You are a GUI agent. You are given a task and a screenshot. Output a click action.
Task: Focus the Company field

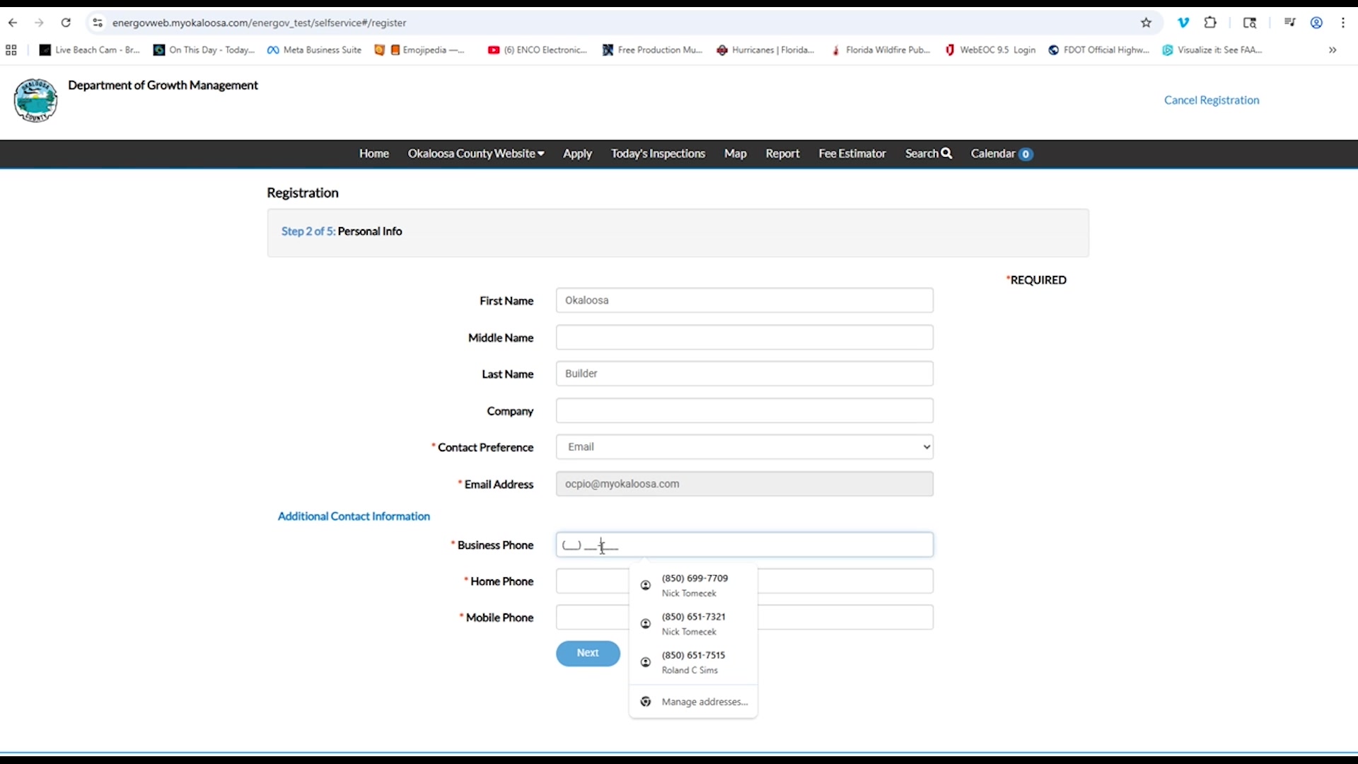744,411
